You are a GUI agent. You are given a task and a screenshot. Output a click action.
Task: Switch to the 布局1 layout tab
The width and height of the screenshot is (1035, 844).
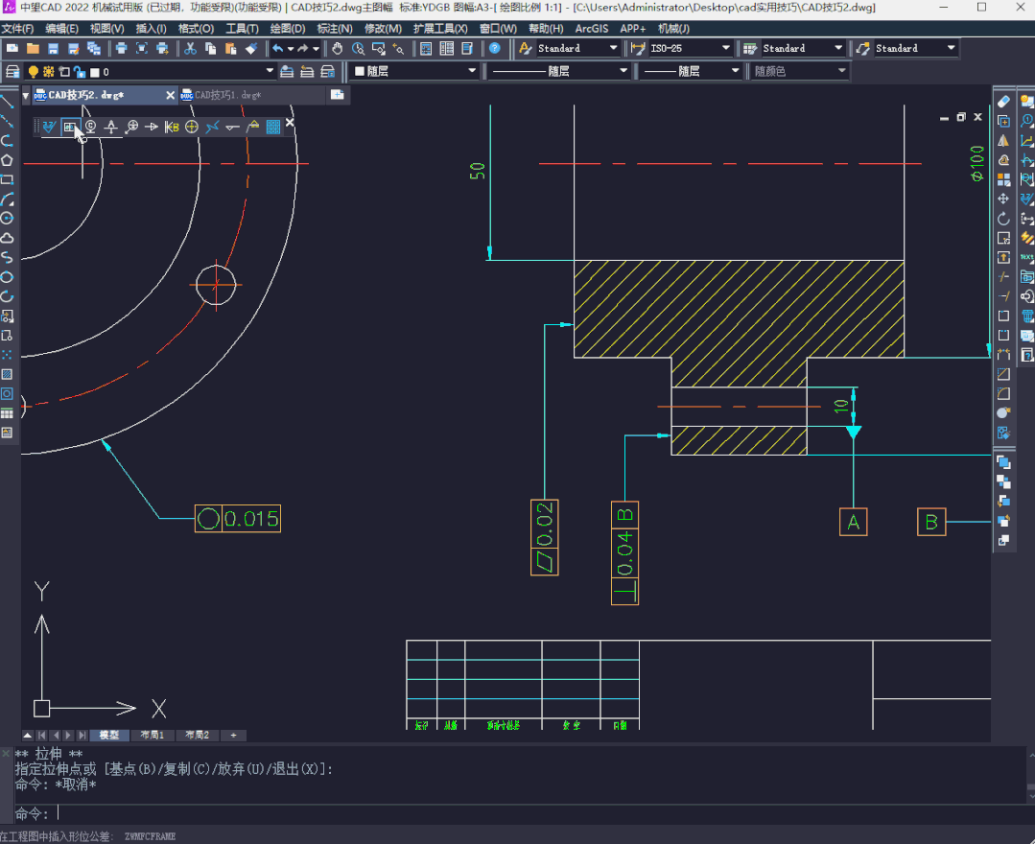pyautogui.click(x=153, y=736)
